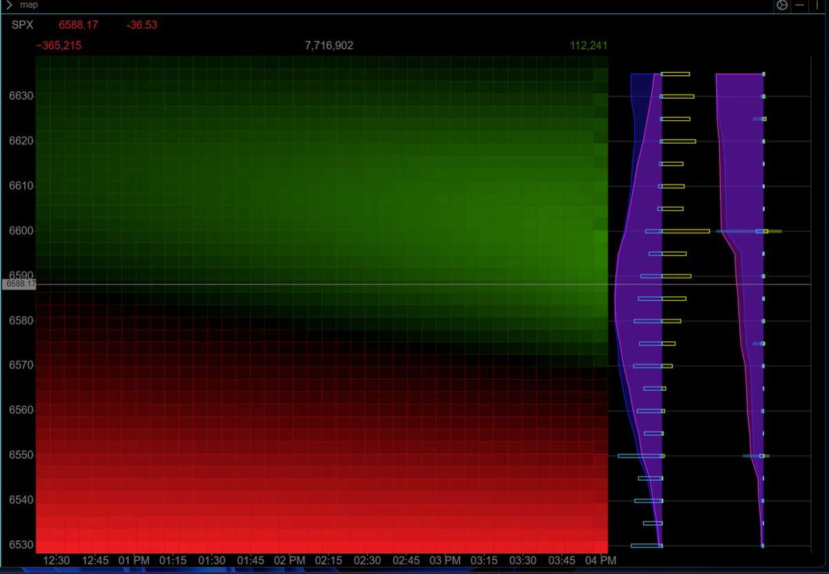Viewport: 829px width, 574px height.
Task: Click the 03:30 time axis label
Action: pos(522,560)
